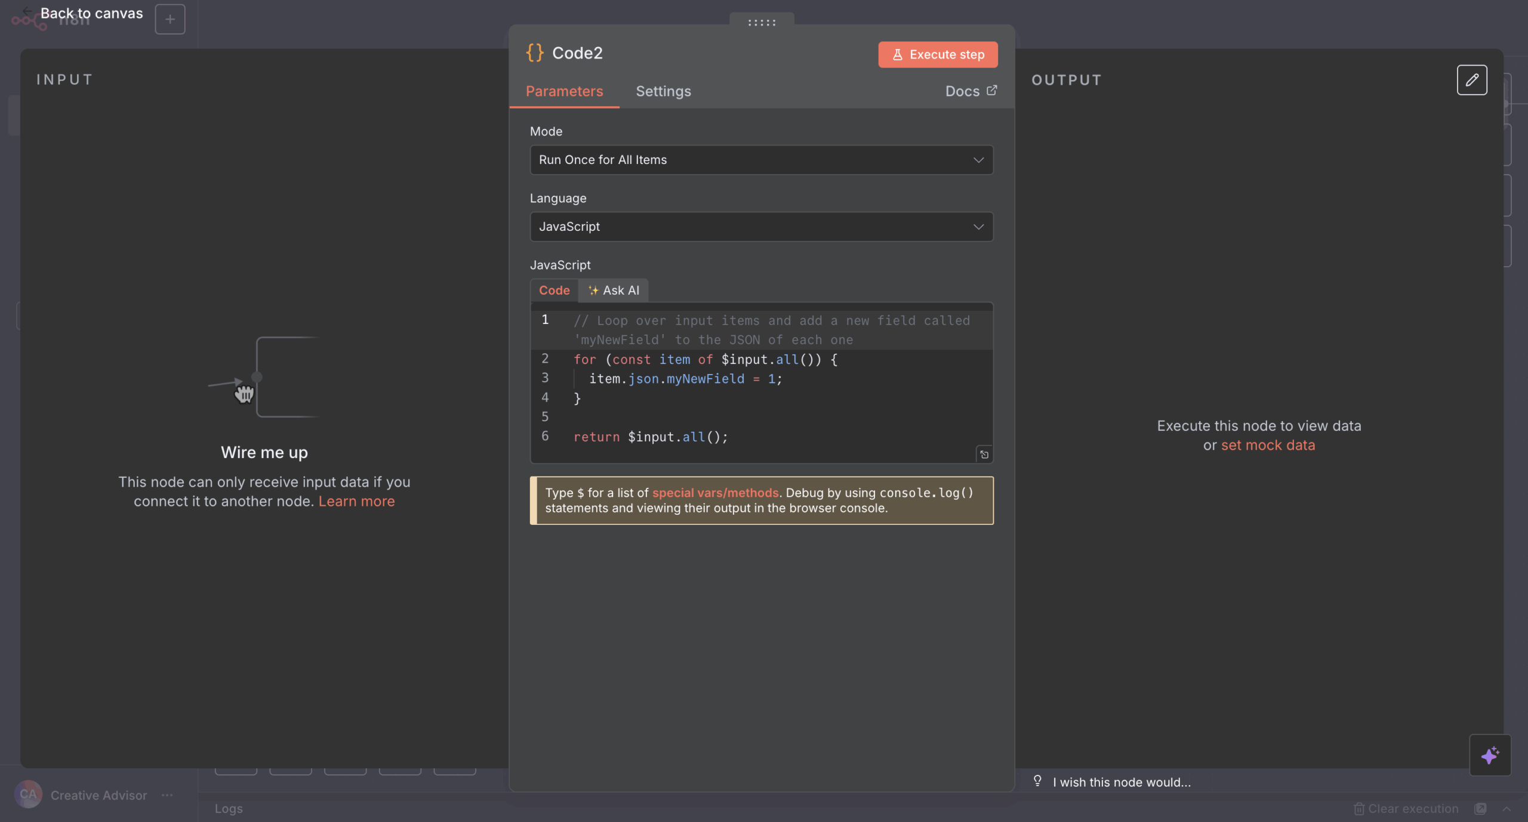Screen dimensions: 1528x822
Task: Click the Language dropdown chevron arrow
Action: click(x=978, y=227)
